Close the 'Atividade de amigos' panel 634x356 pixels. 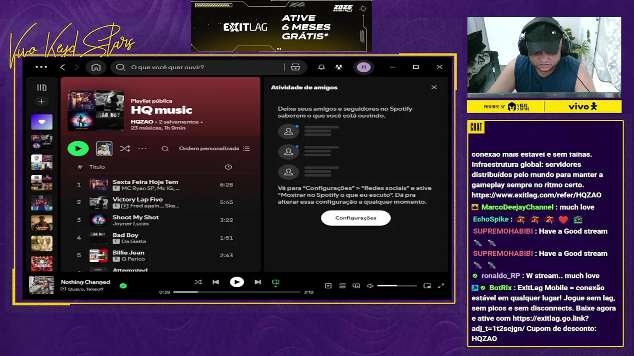pos(434,88)
